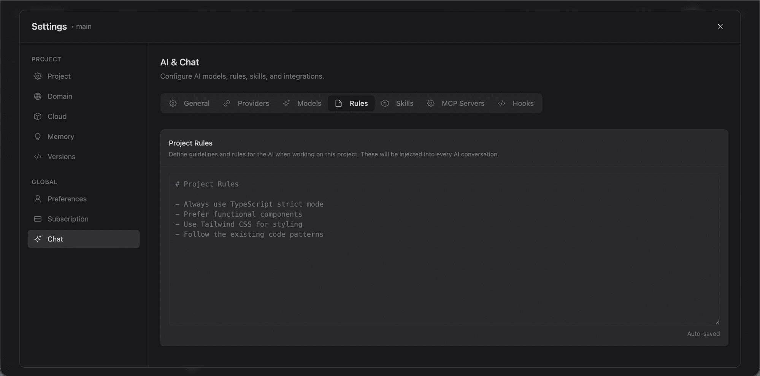Open the MCP Servers tab

tap(456, 103)
